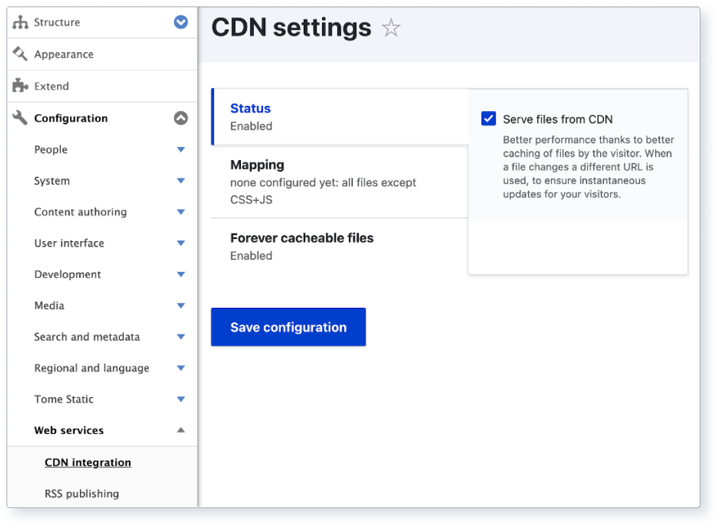Uncheck the Serve files from CDN checkbox
This screenshot has width=720, height=528.
coord(488,118)
